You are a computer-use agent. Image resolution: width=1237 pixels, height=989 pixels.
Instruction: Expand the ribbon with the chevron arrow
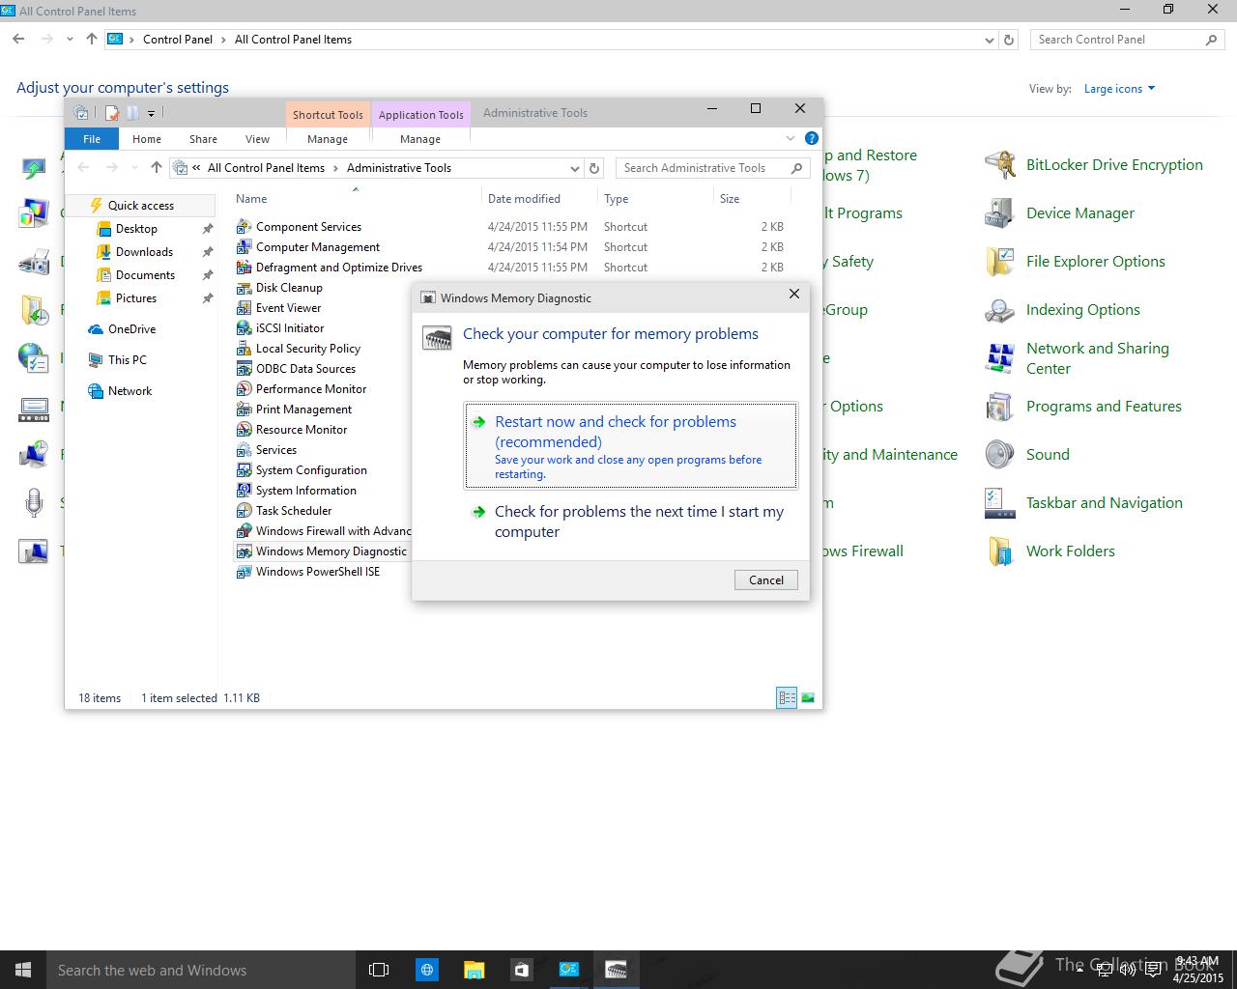pyautogui.click(x=790, y=138)
